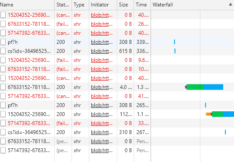Select the cs?id request sized 310 B
The height and width of the screenshot is (162, 234).
pyautogui.click(x=29, y=132)
